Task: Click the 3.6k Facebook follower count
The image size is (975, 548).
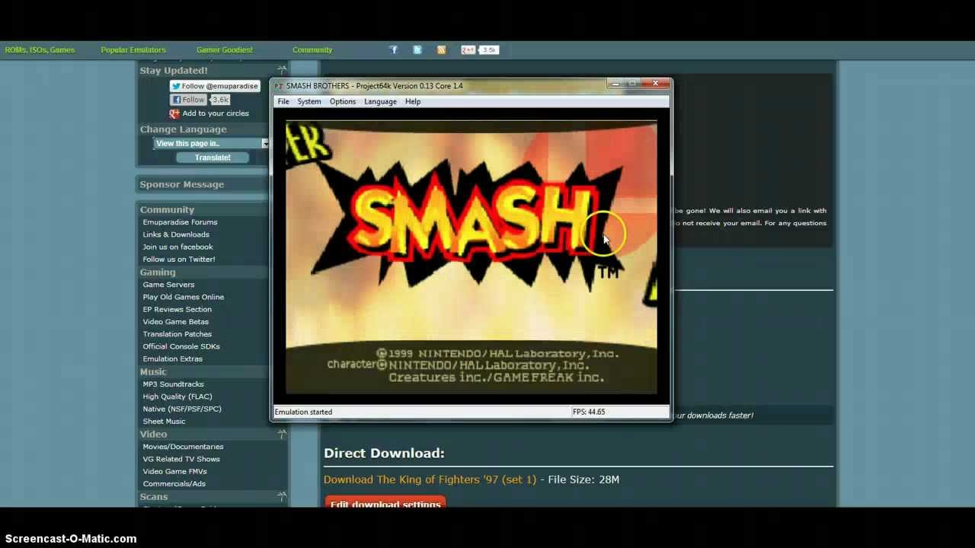Action: [220, 100]
